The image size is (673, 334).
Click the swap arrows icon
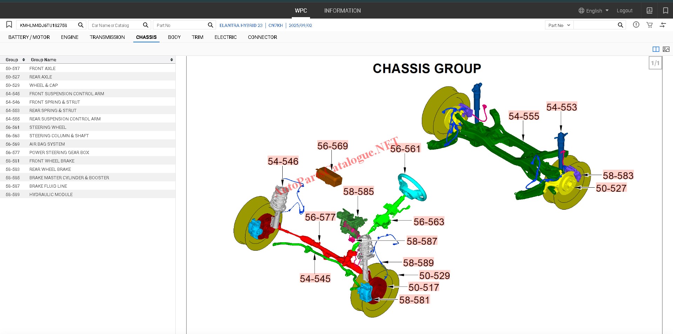click(663, 25)
